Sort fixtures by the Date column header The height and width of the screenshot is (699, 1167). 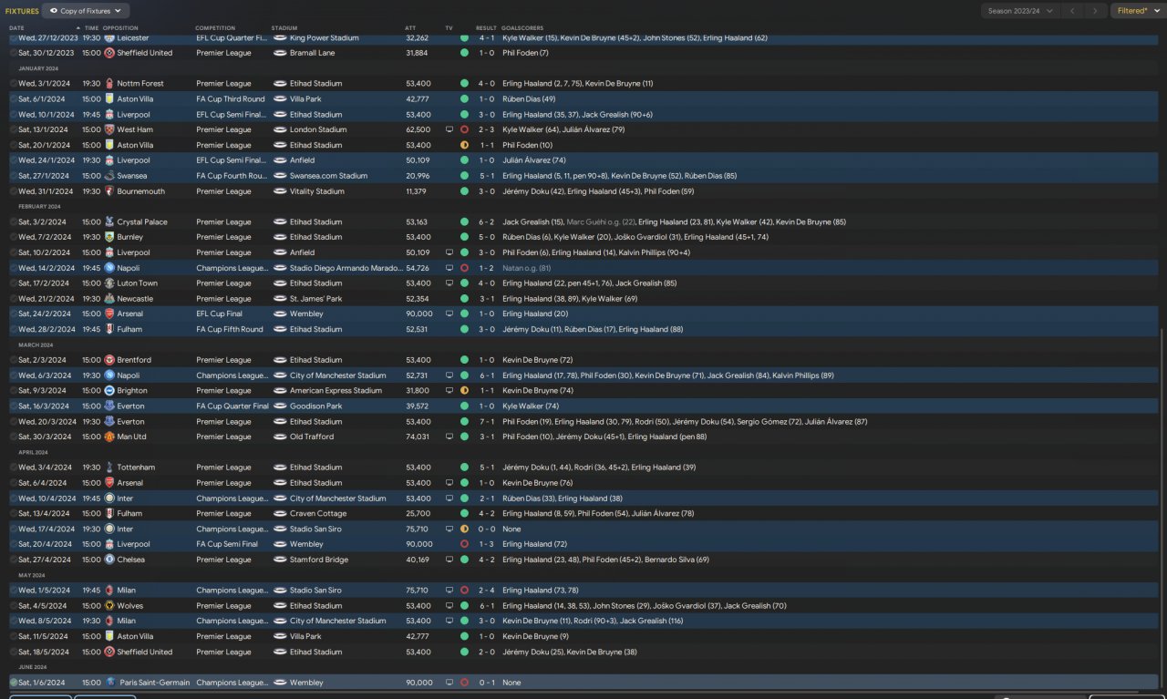pyautogui.click(x=17, y=28)
